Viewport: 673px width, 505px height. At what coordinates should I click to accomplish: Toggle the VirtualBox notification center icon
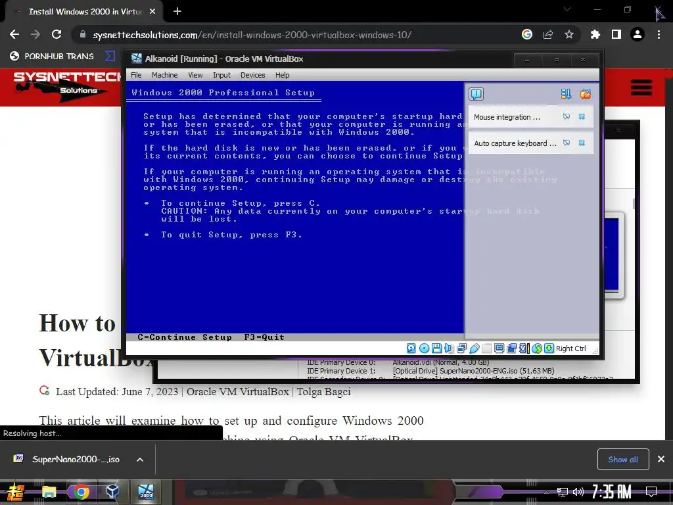coord(476,93)
